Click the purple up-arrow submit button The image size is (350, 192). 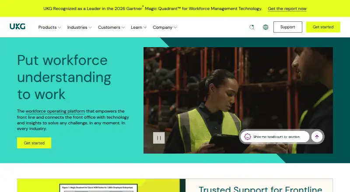[x=317, y=137]
